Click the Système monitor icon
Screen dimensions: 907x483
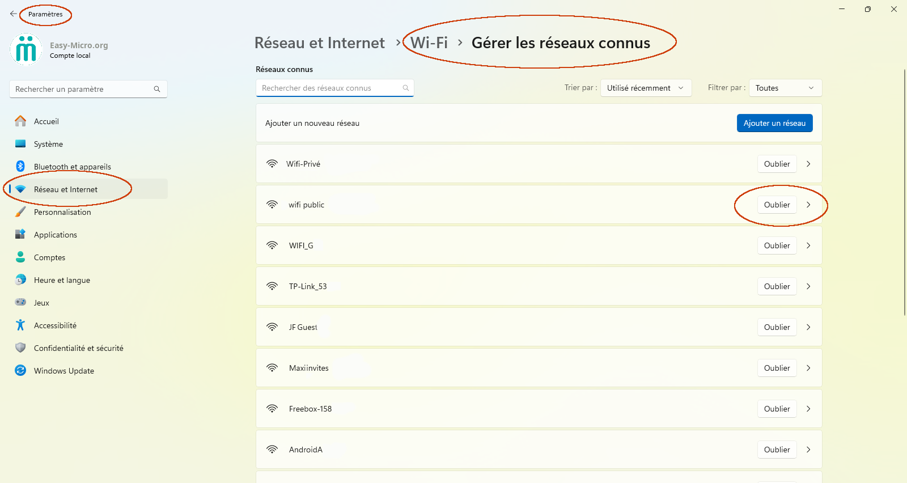pyautogui.click(x=20, y=143)
